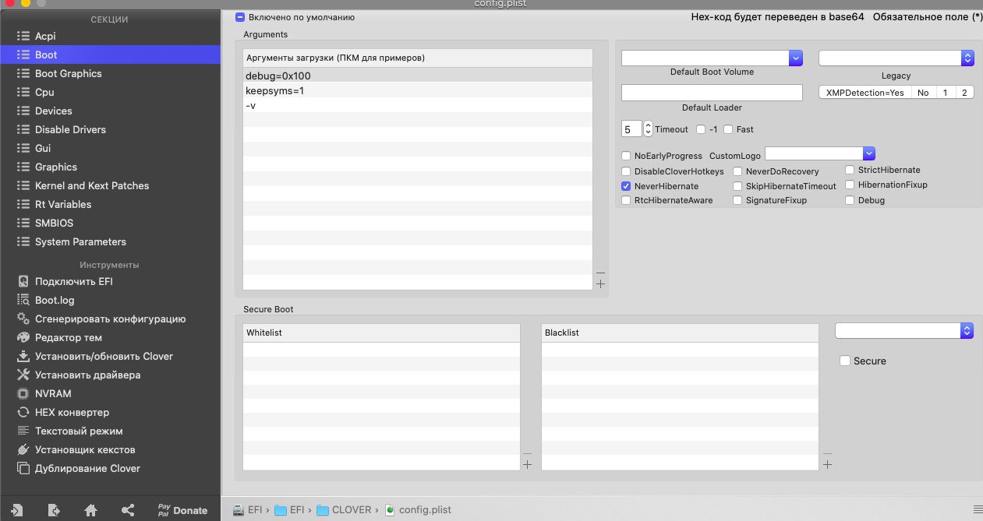Click the Timeout stepper arrows

click(648, 128)
